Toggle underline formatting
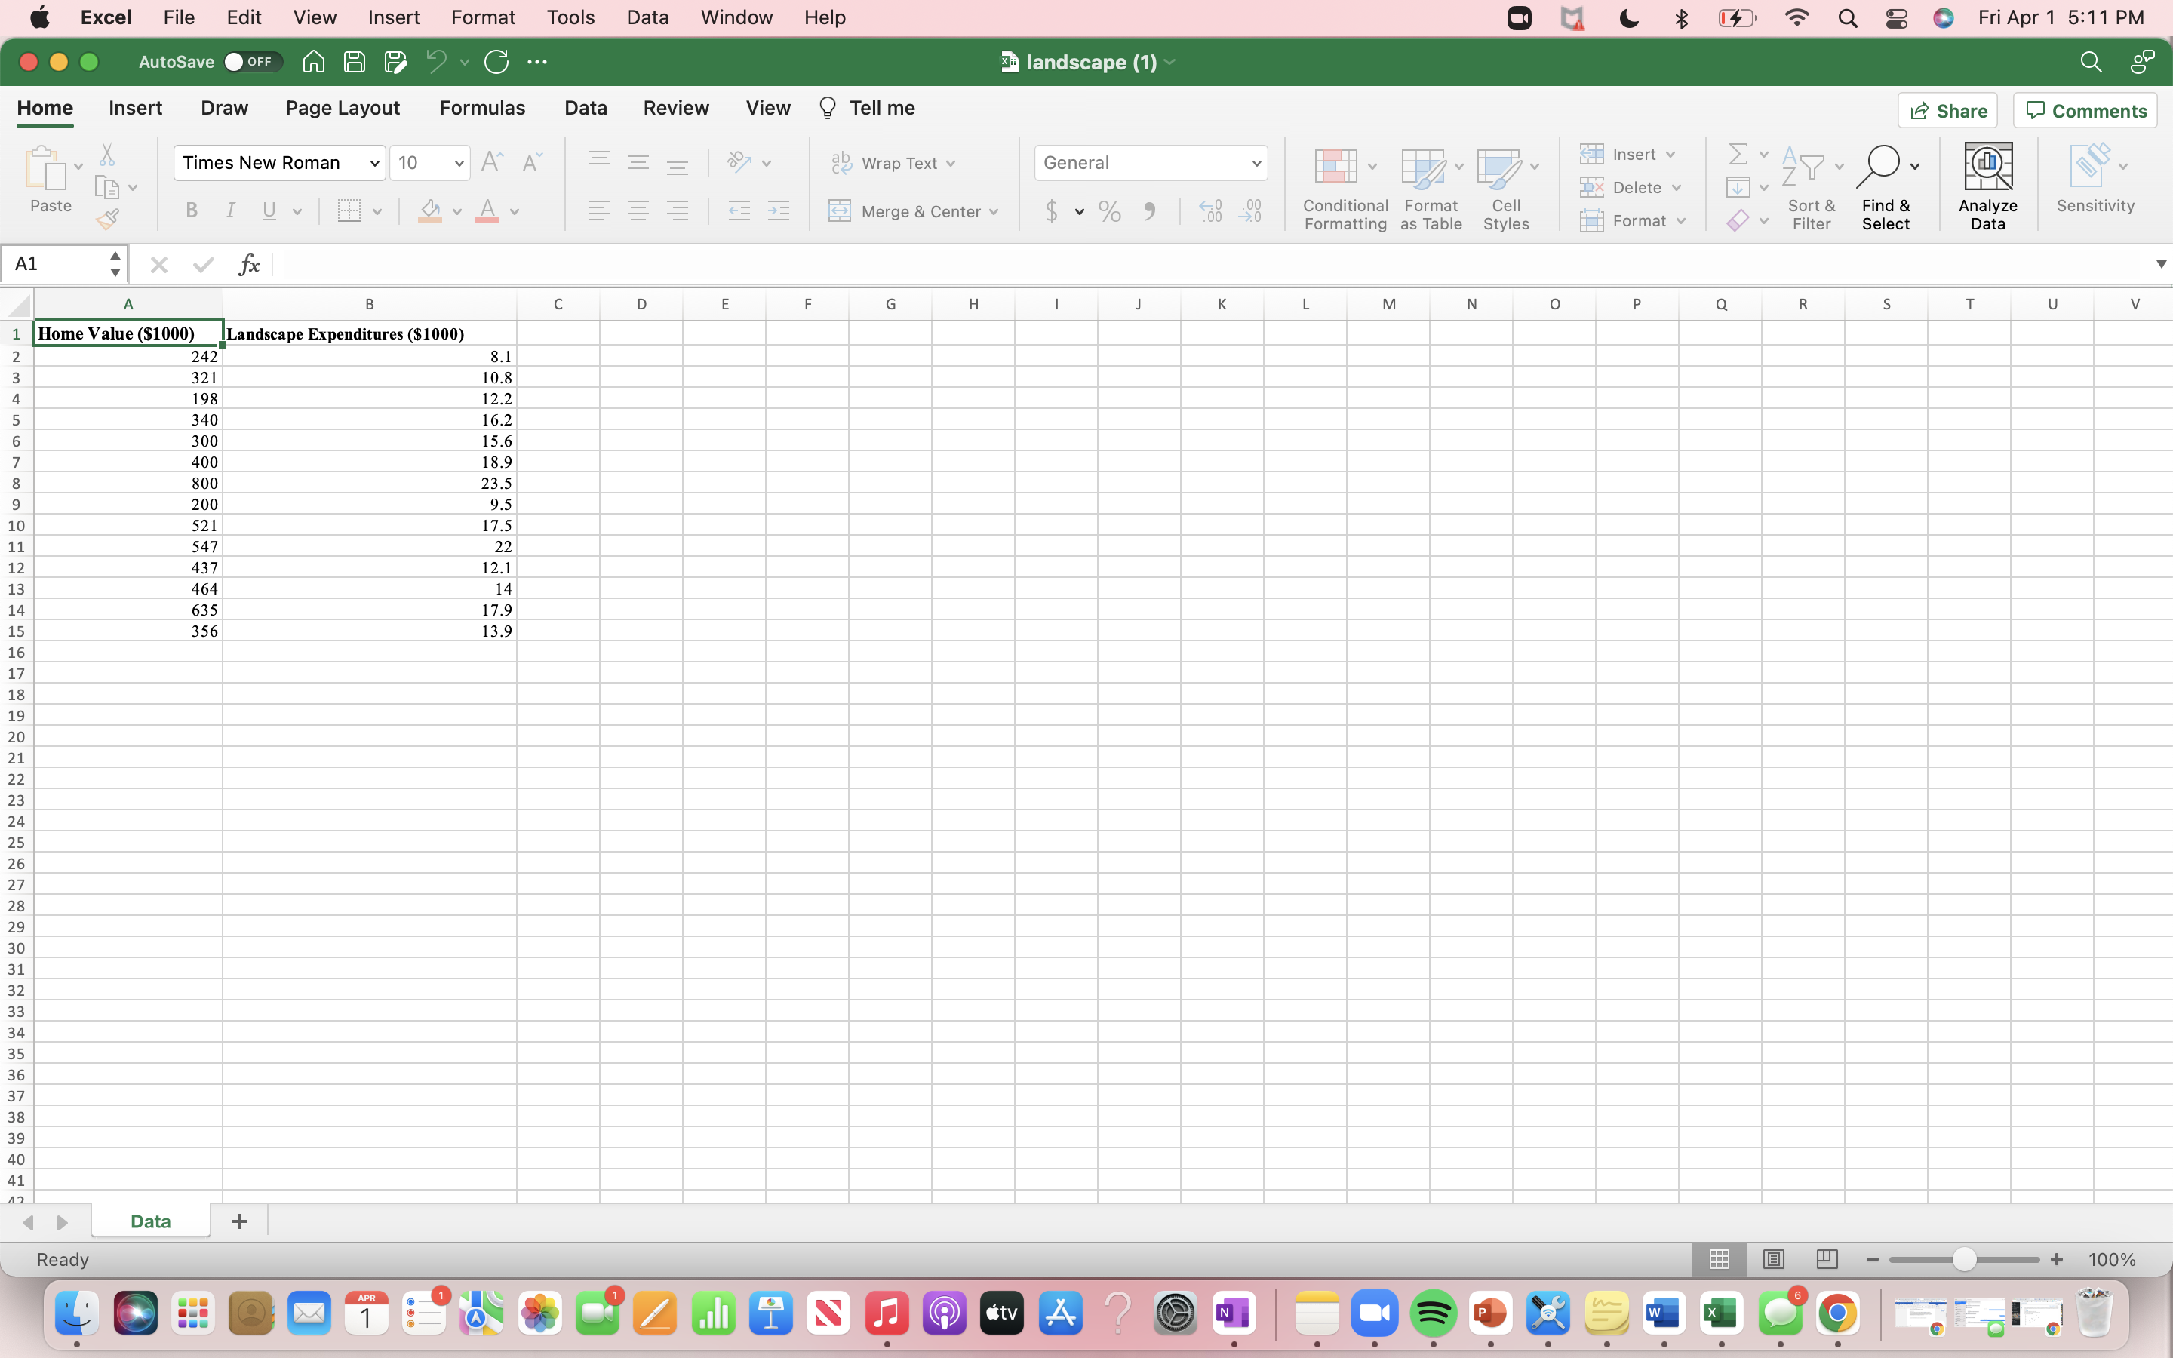2173x1358 pixels. [x=269, y=210]
